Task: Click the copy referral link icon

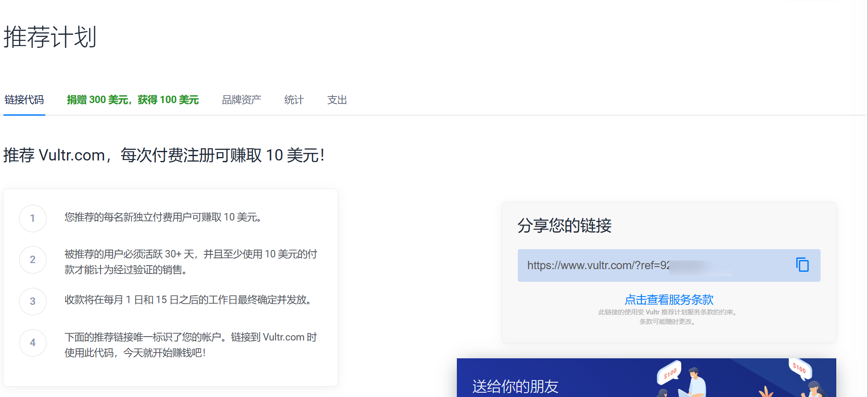Action: [x=802, y=265]
